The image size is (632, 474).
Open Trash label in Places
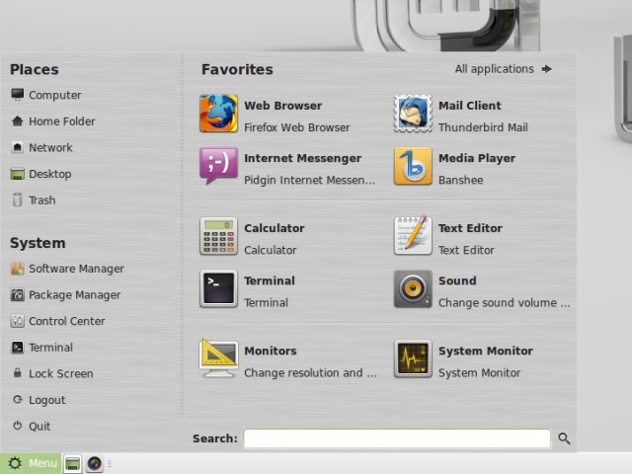click(42, 200)
